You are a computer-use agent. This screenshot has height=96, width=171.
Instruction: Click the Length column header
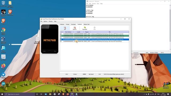pos(78,32)
